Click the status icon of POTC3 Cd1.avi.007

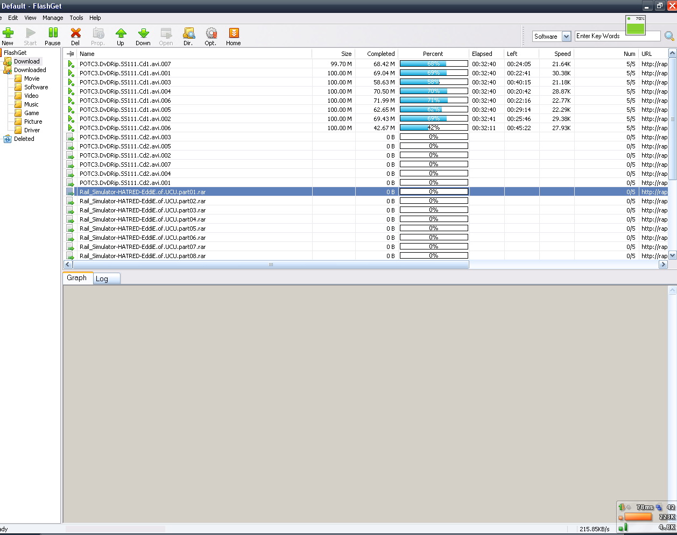point(70,64)
